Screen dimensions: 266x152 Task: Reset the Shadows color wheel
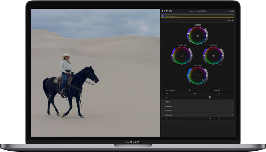click(188, 65)
